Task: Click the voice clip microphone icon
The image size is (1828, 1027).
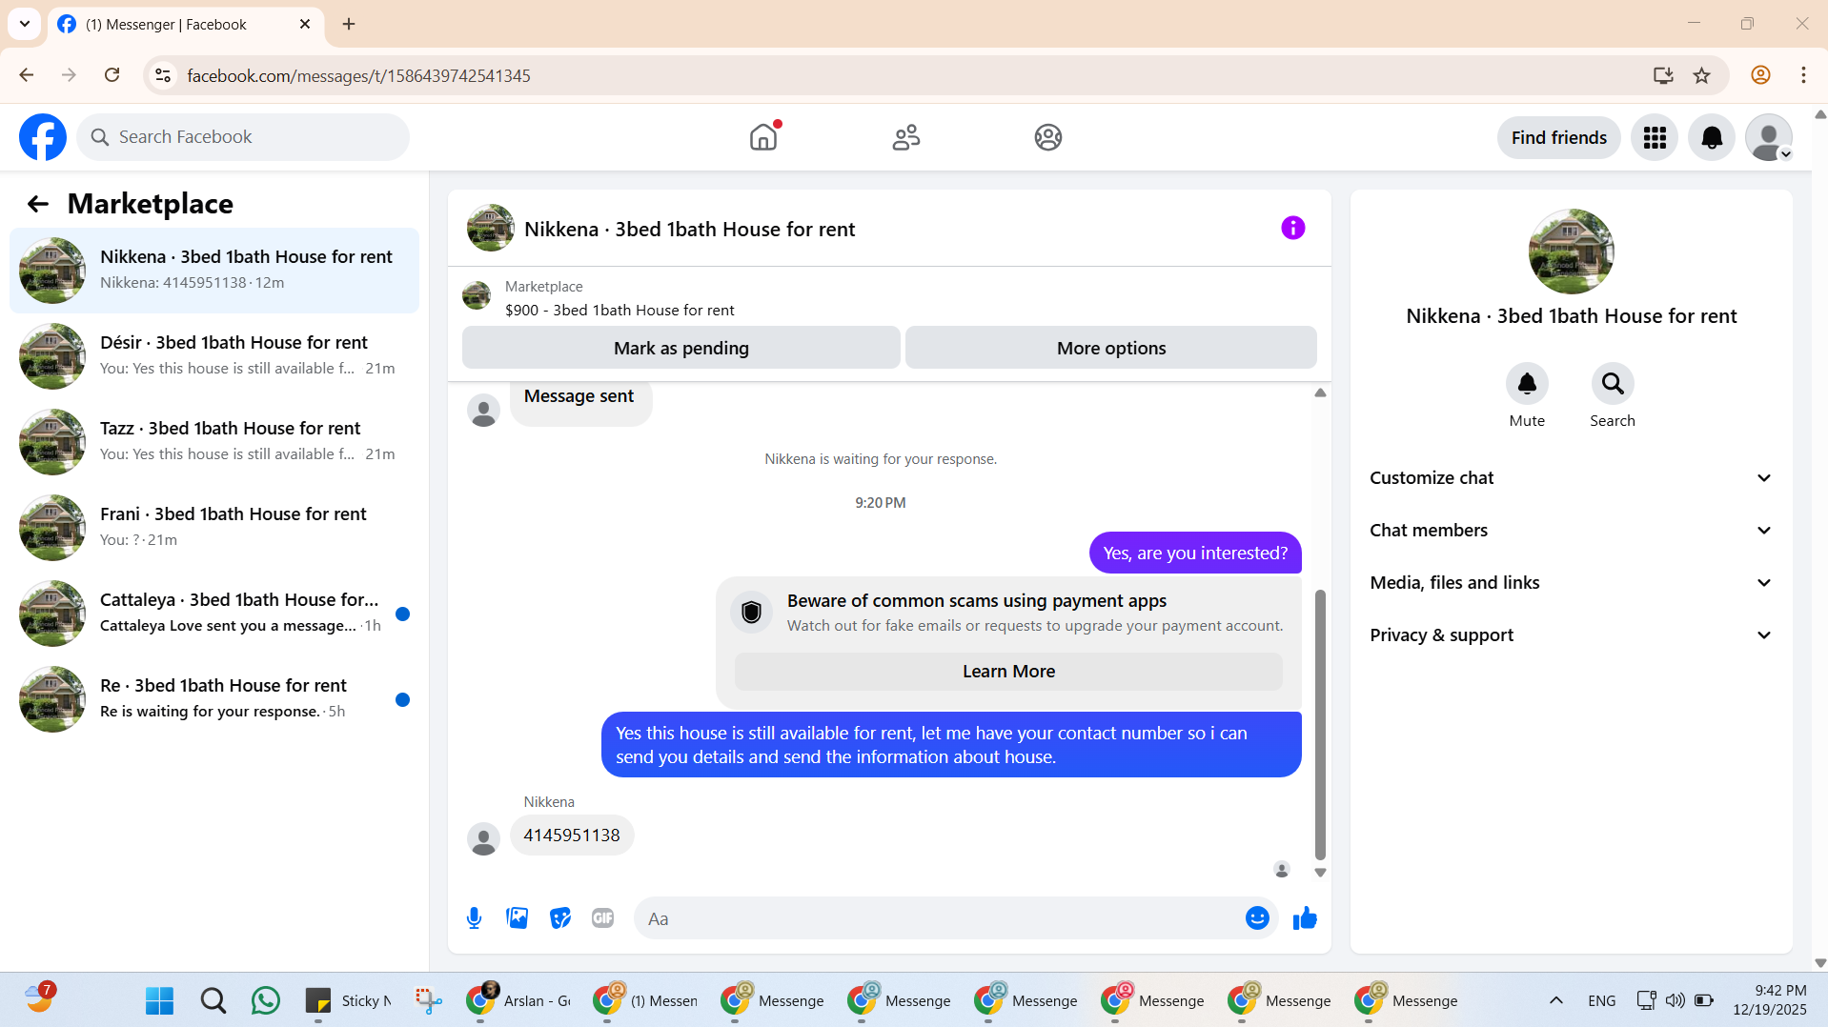Action: tap(474, 918)
